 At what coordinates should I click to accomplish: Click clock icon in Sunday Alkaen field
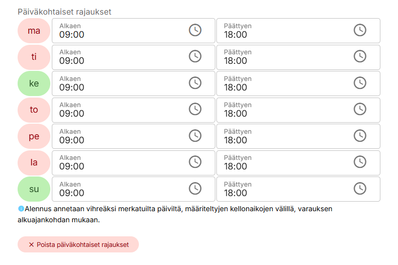click(195, 189)
